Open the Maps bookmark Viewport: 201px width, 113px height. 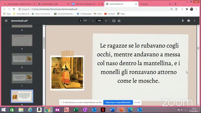coord(121,14)
